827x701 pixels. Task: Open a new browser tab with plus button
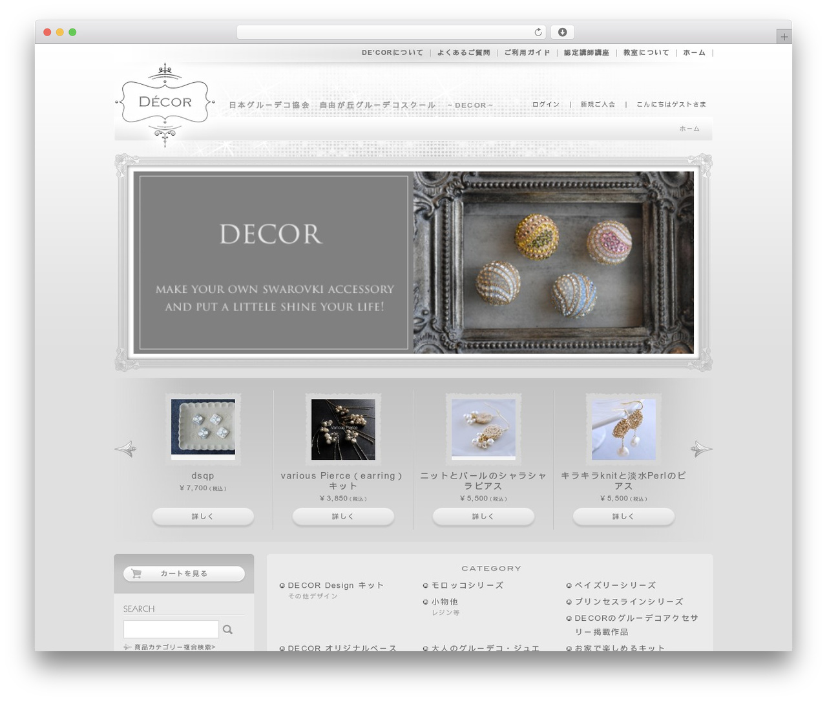click(x=784, y=37)
